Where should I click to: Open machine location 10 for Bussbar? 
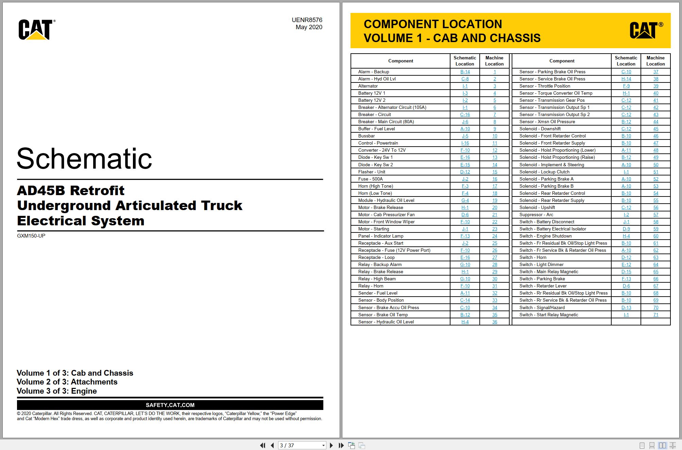(x=494, y=136)
